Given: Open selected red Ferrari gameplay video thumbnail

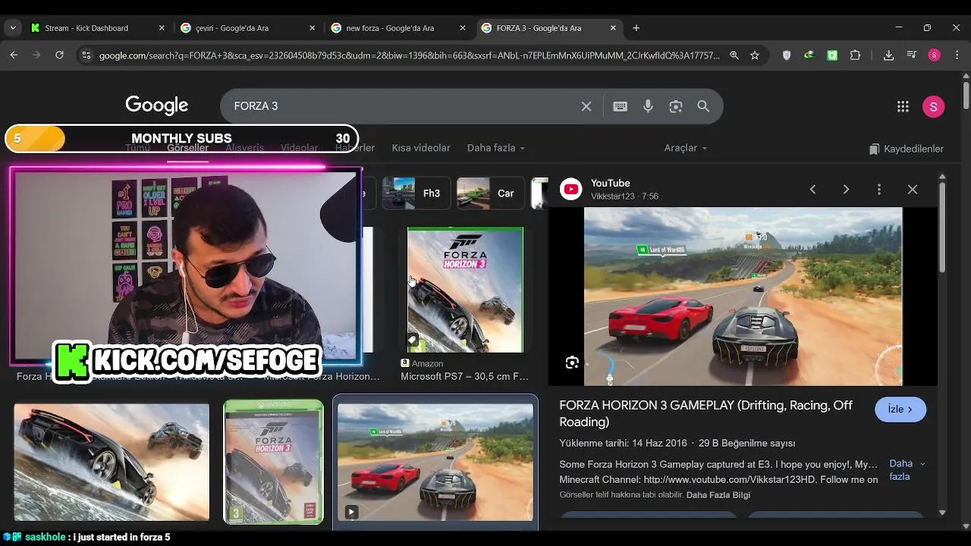Looking at the screenshot, I should 435,462.
